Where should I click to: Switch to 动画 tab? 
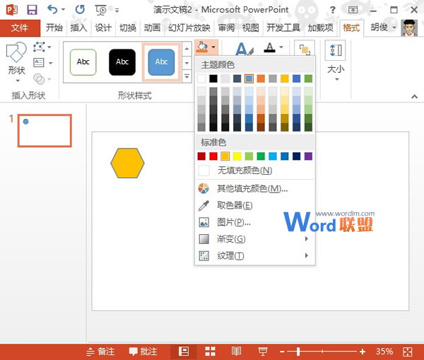pyautogui.click(x=152, y=28)
